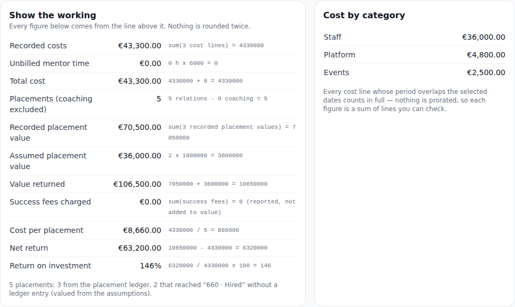Select 'Cost by category' heading
This screenshot has width=515, height=307.
click(x=364, y=15)
